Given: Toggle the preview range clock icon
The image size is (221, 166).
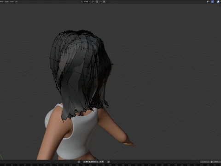Looking at the screenshot, I should click(x=211, y=162).
